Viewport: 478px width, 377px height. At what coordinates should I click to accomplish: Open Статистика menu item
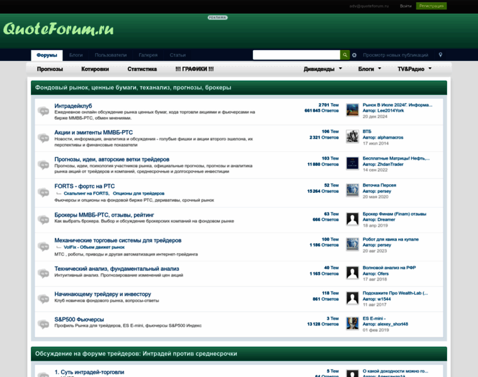pos(142,69)
